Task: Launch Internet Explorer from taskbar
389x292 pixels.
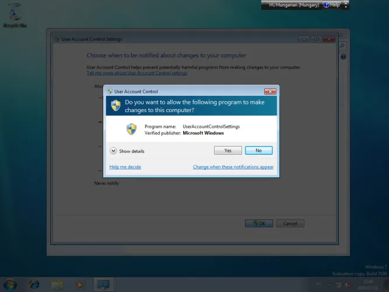Action: tap(34, 284)
